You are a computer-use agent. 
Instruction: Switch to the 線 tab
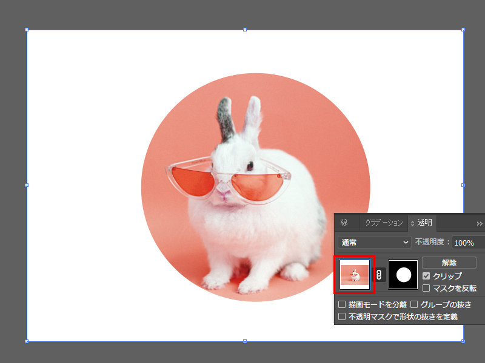pos(343,223)
